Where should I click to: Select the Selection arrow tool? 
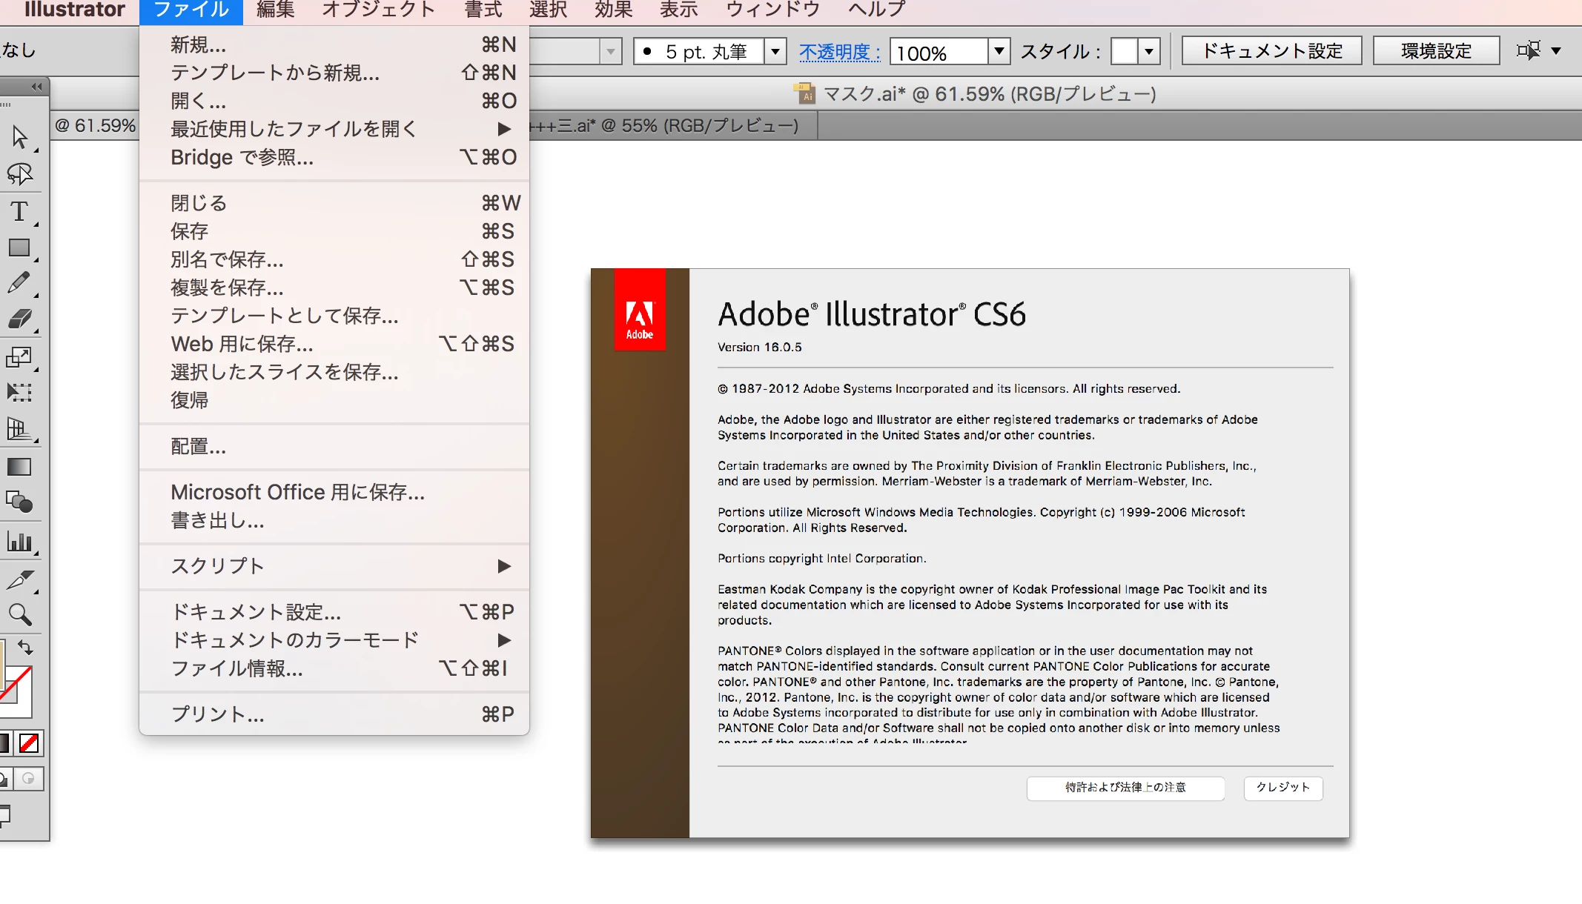coord(19,137)
